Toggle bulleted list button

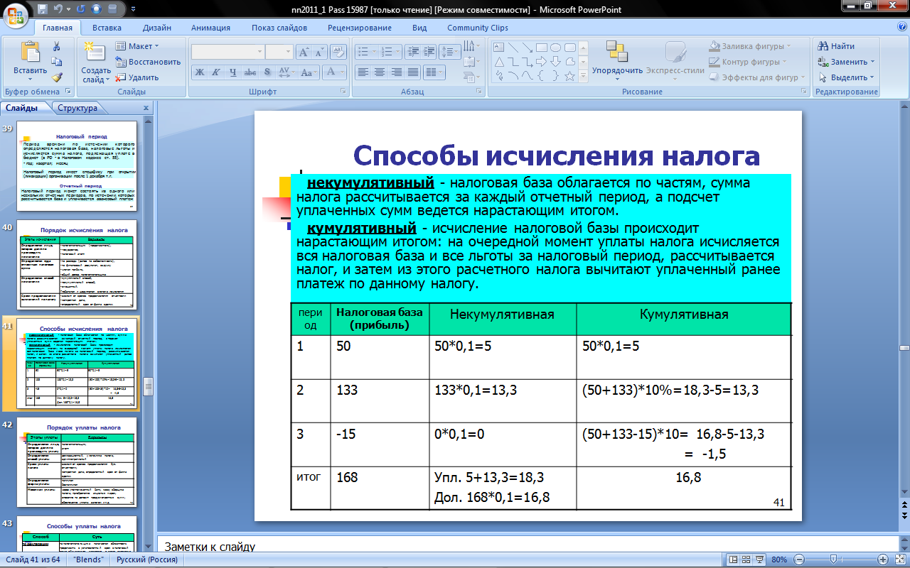coord(367,52)
